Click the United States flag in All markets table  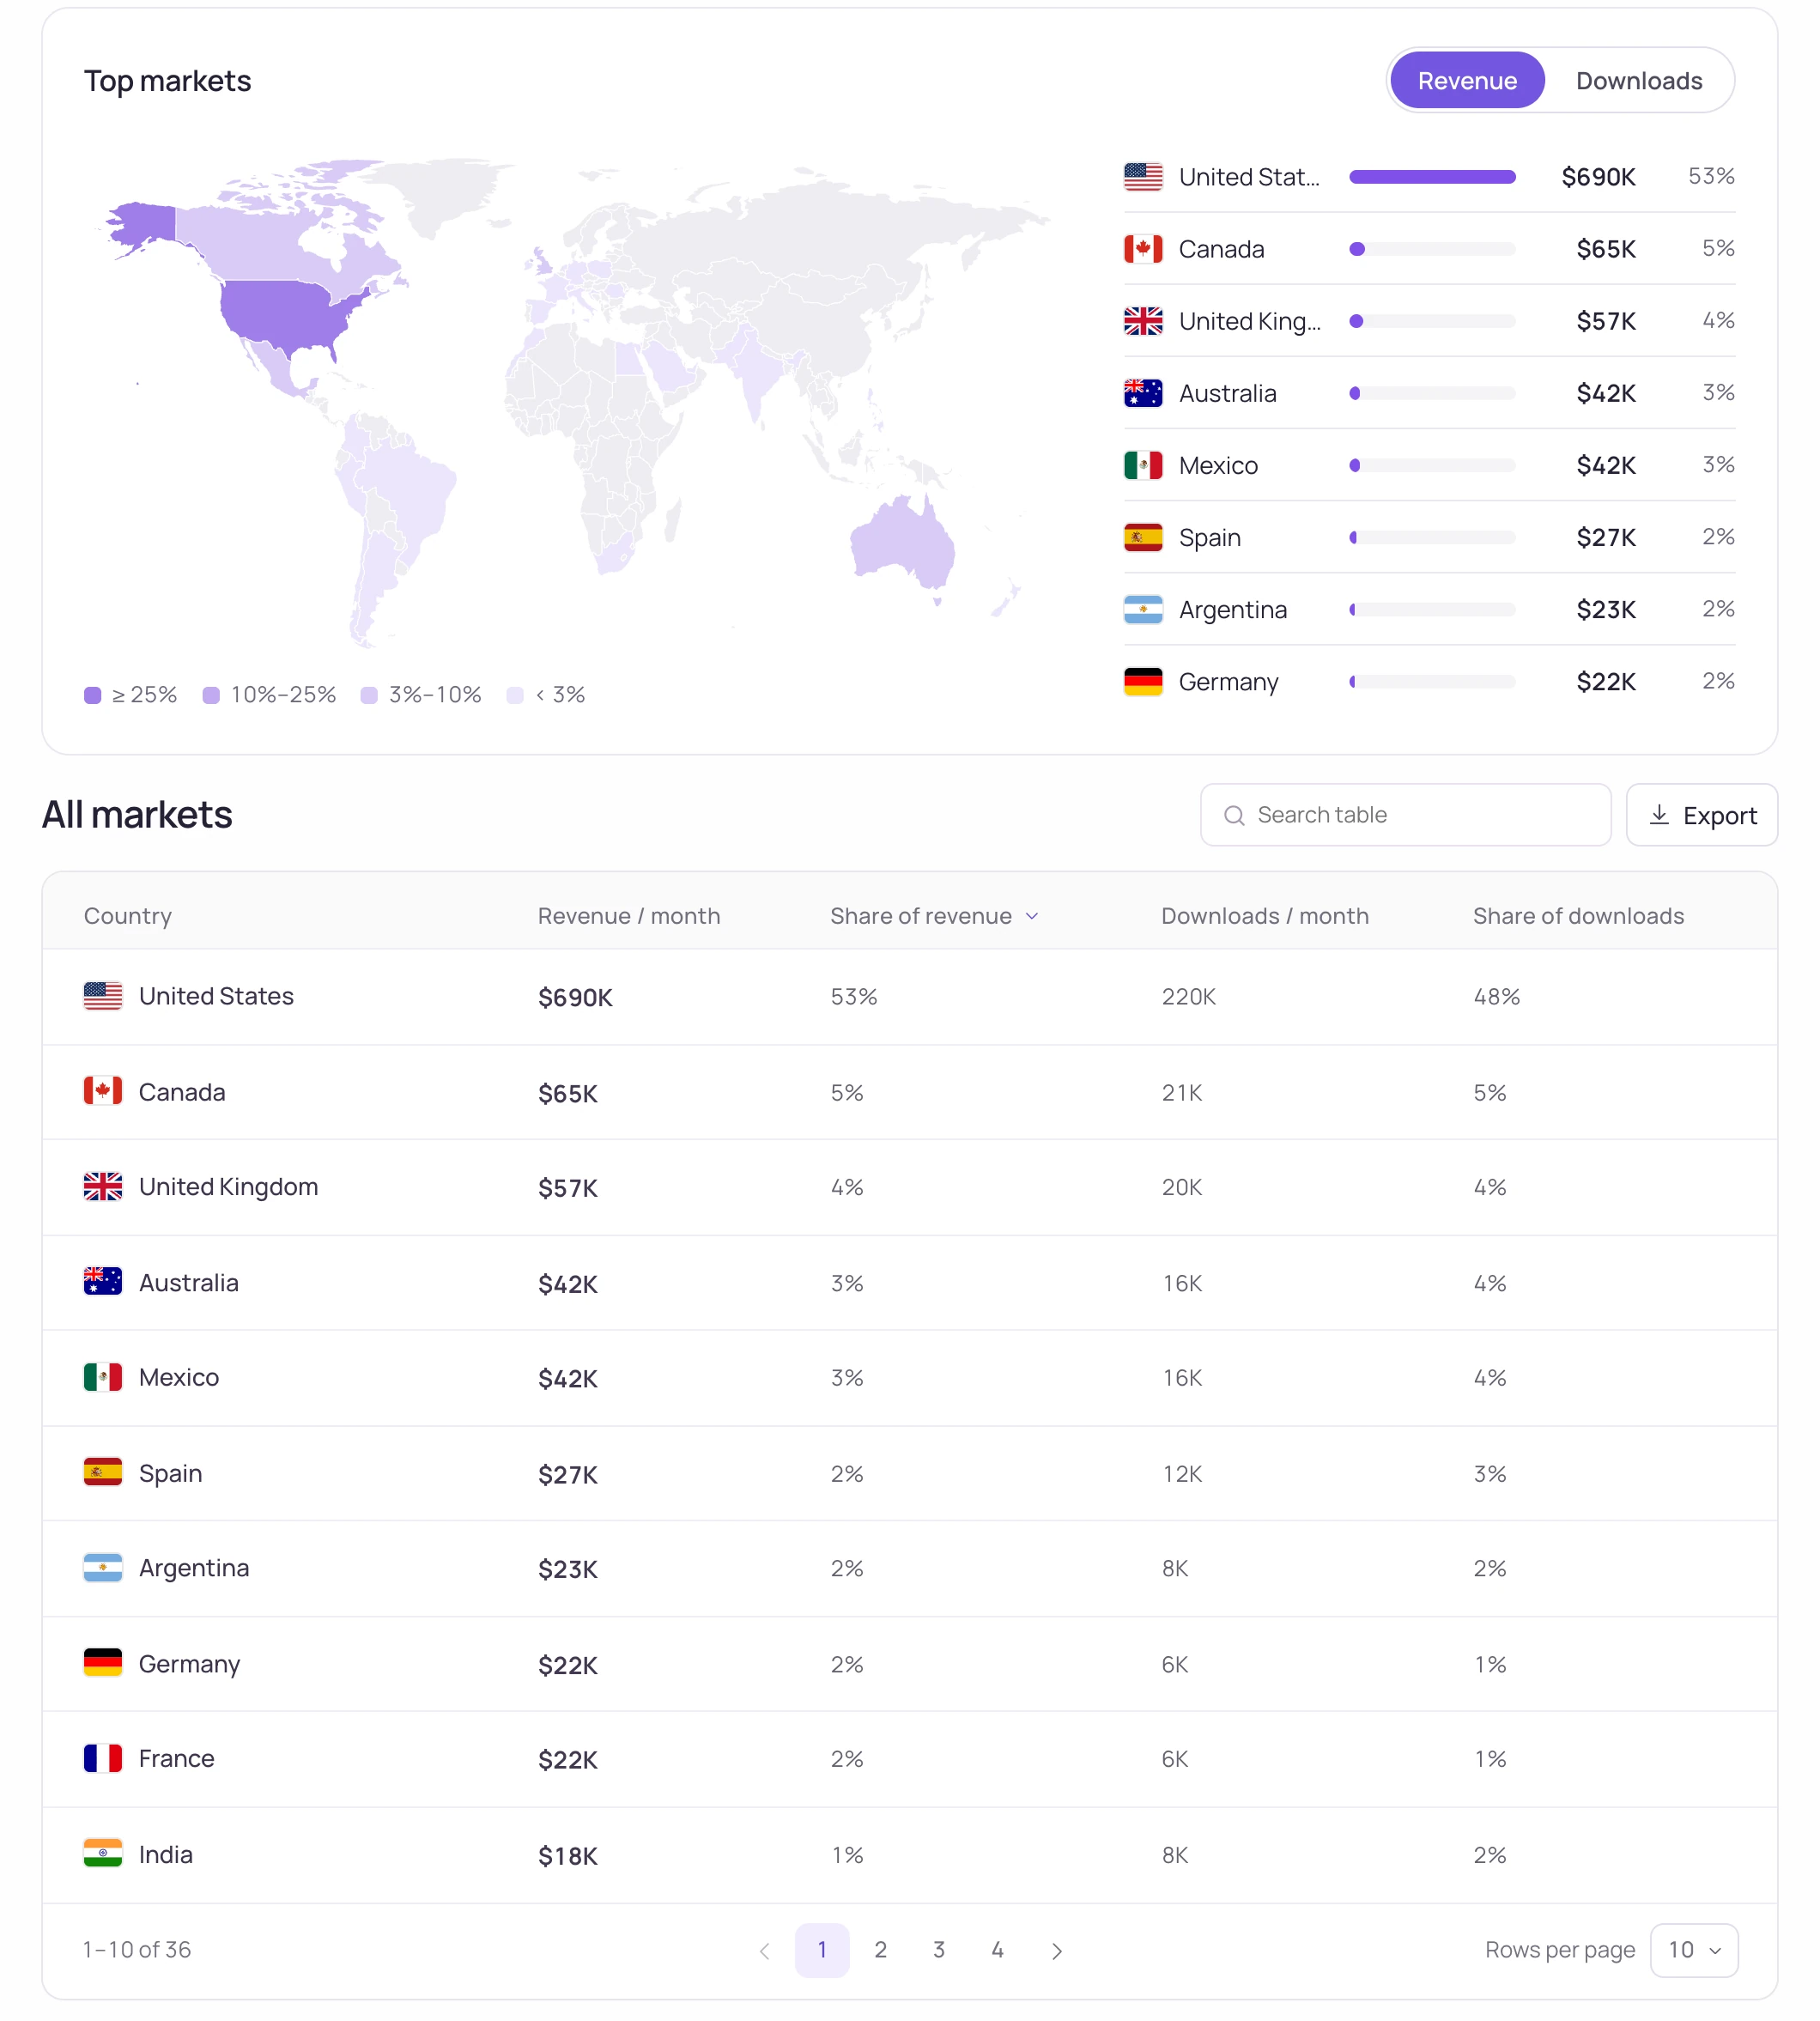(103, 995)
